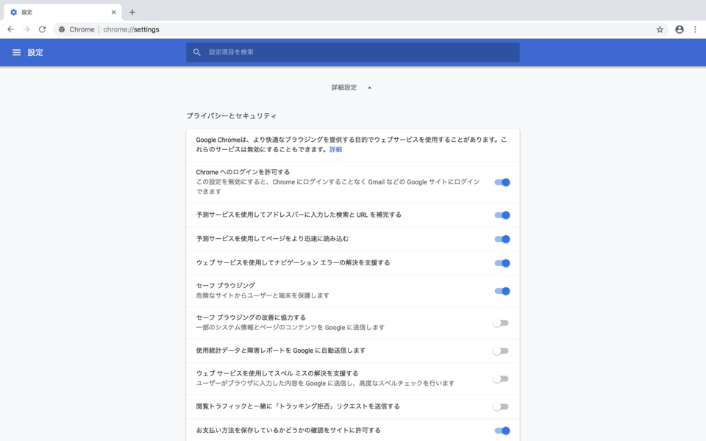Open the 詳細 link
This screenshot has width=706, height=441.
336,149
